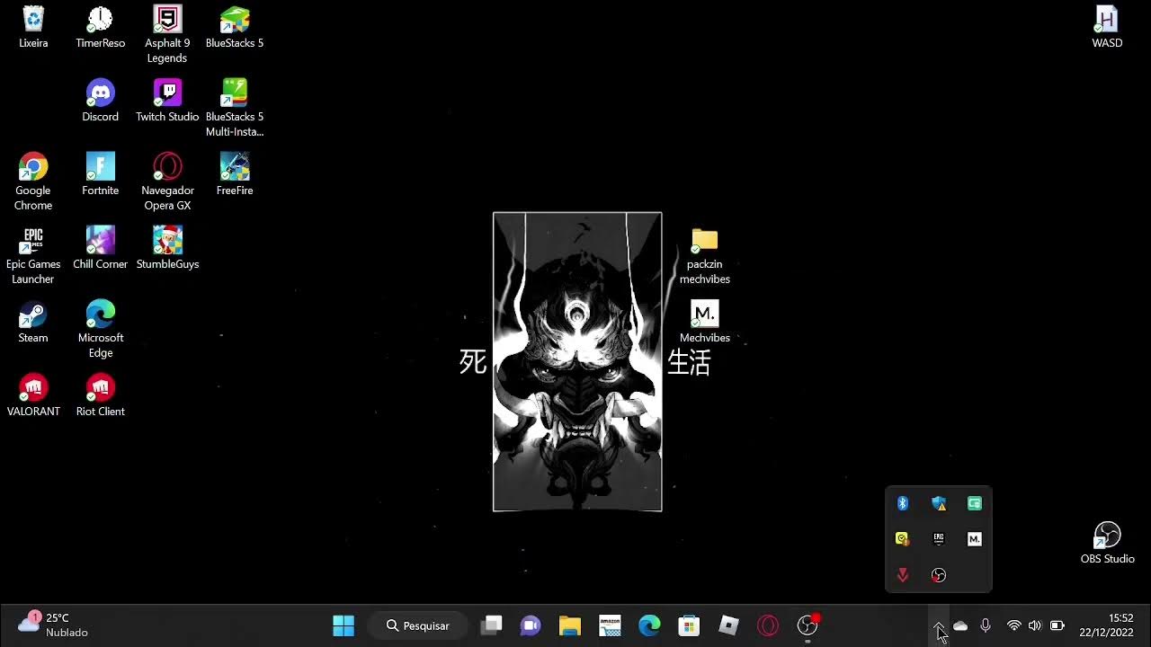Select the OBS Studio desktop shortcut

tap(1107, 543)
